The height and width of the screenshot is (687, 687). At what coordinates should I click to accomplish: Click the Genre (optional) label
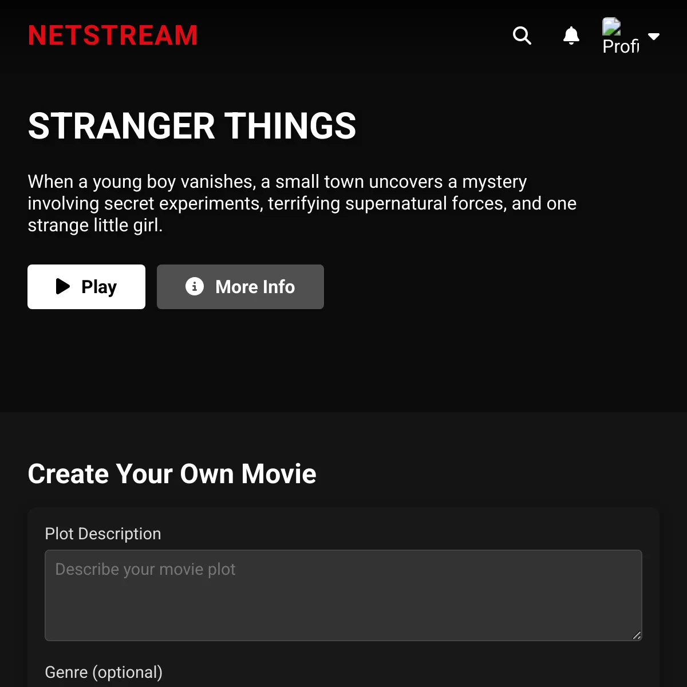[104, 672]
